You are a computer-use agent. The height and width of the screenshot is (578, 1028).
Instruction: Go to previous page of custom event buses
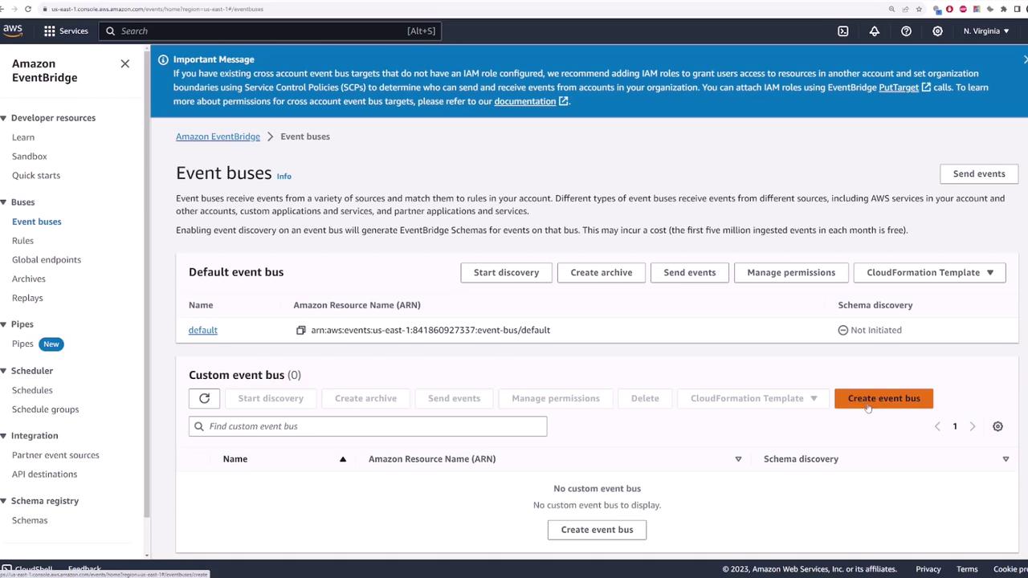937,426
